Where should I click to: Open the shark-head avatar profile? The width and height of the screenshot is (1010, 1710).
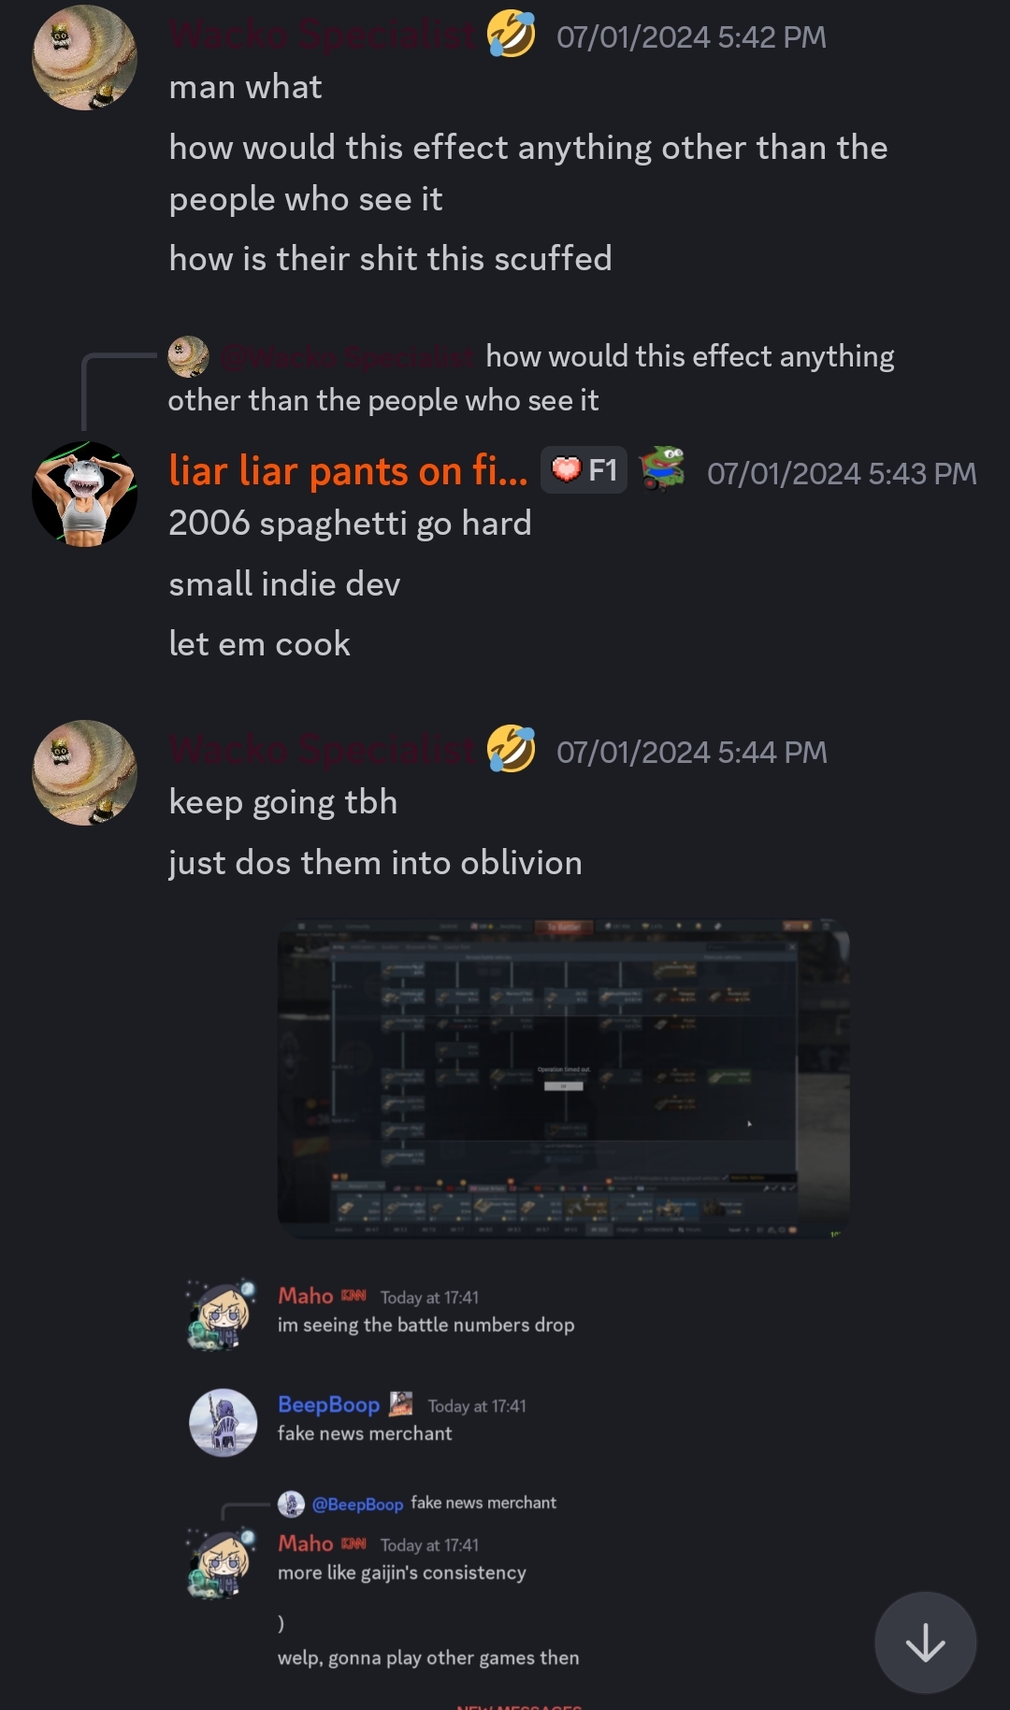85,494
